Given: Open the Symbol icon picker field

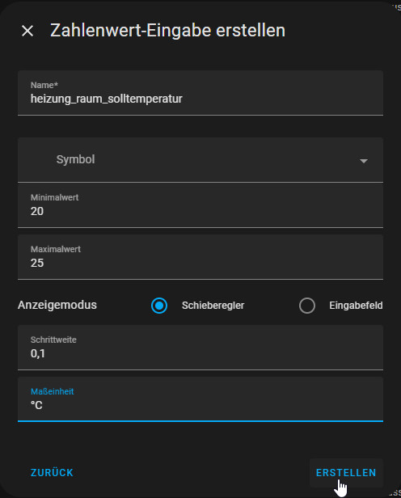Looking at the screenshot, I should [x=200, y=160].
